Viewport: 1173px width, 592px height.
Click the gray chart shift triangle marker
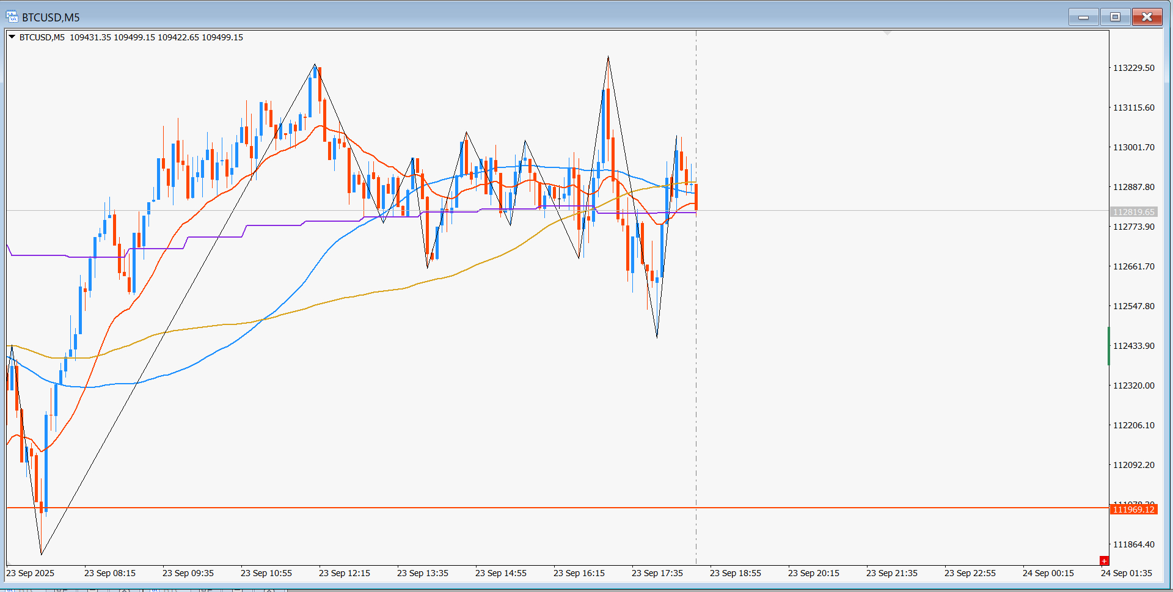tap(887, 32)
